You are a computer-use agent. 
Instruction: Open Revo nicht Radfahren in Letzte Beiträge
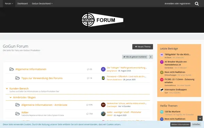click(175, 72)
